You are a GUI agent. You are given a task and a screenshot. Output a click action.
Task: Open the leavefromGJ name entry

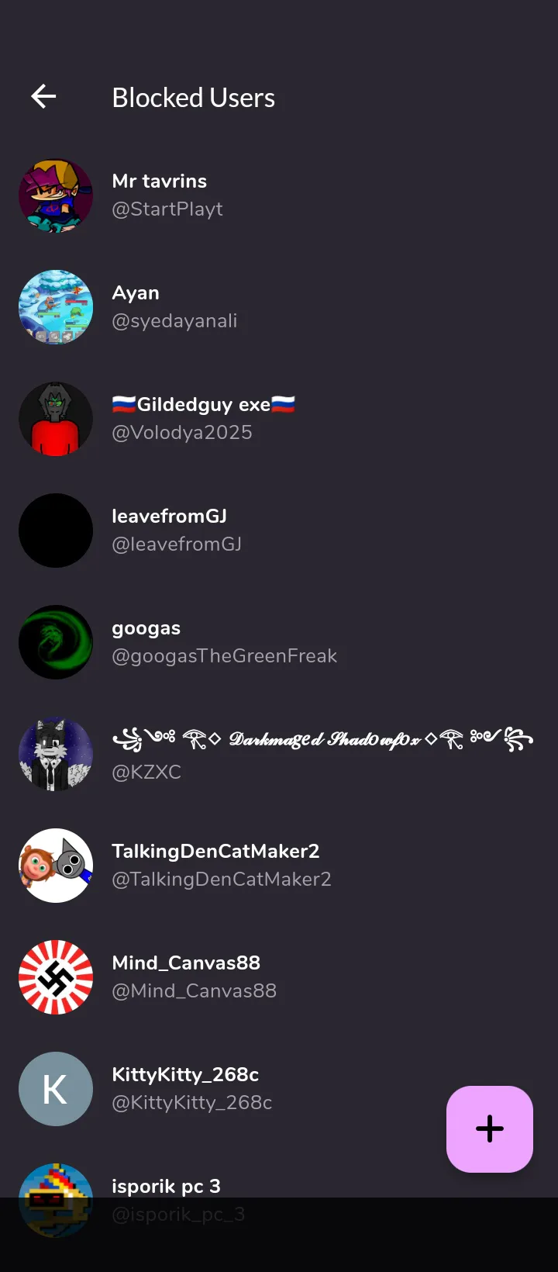[x=170, y=517]
